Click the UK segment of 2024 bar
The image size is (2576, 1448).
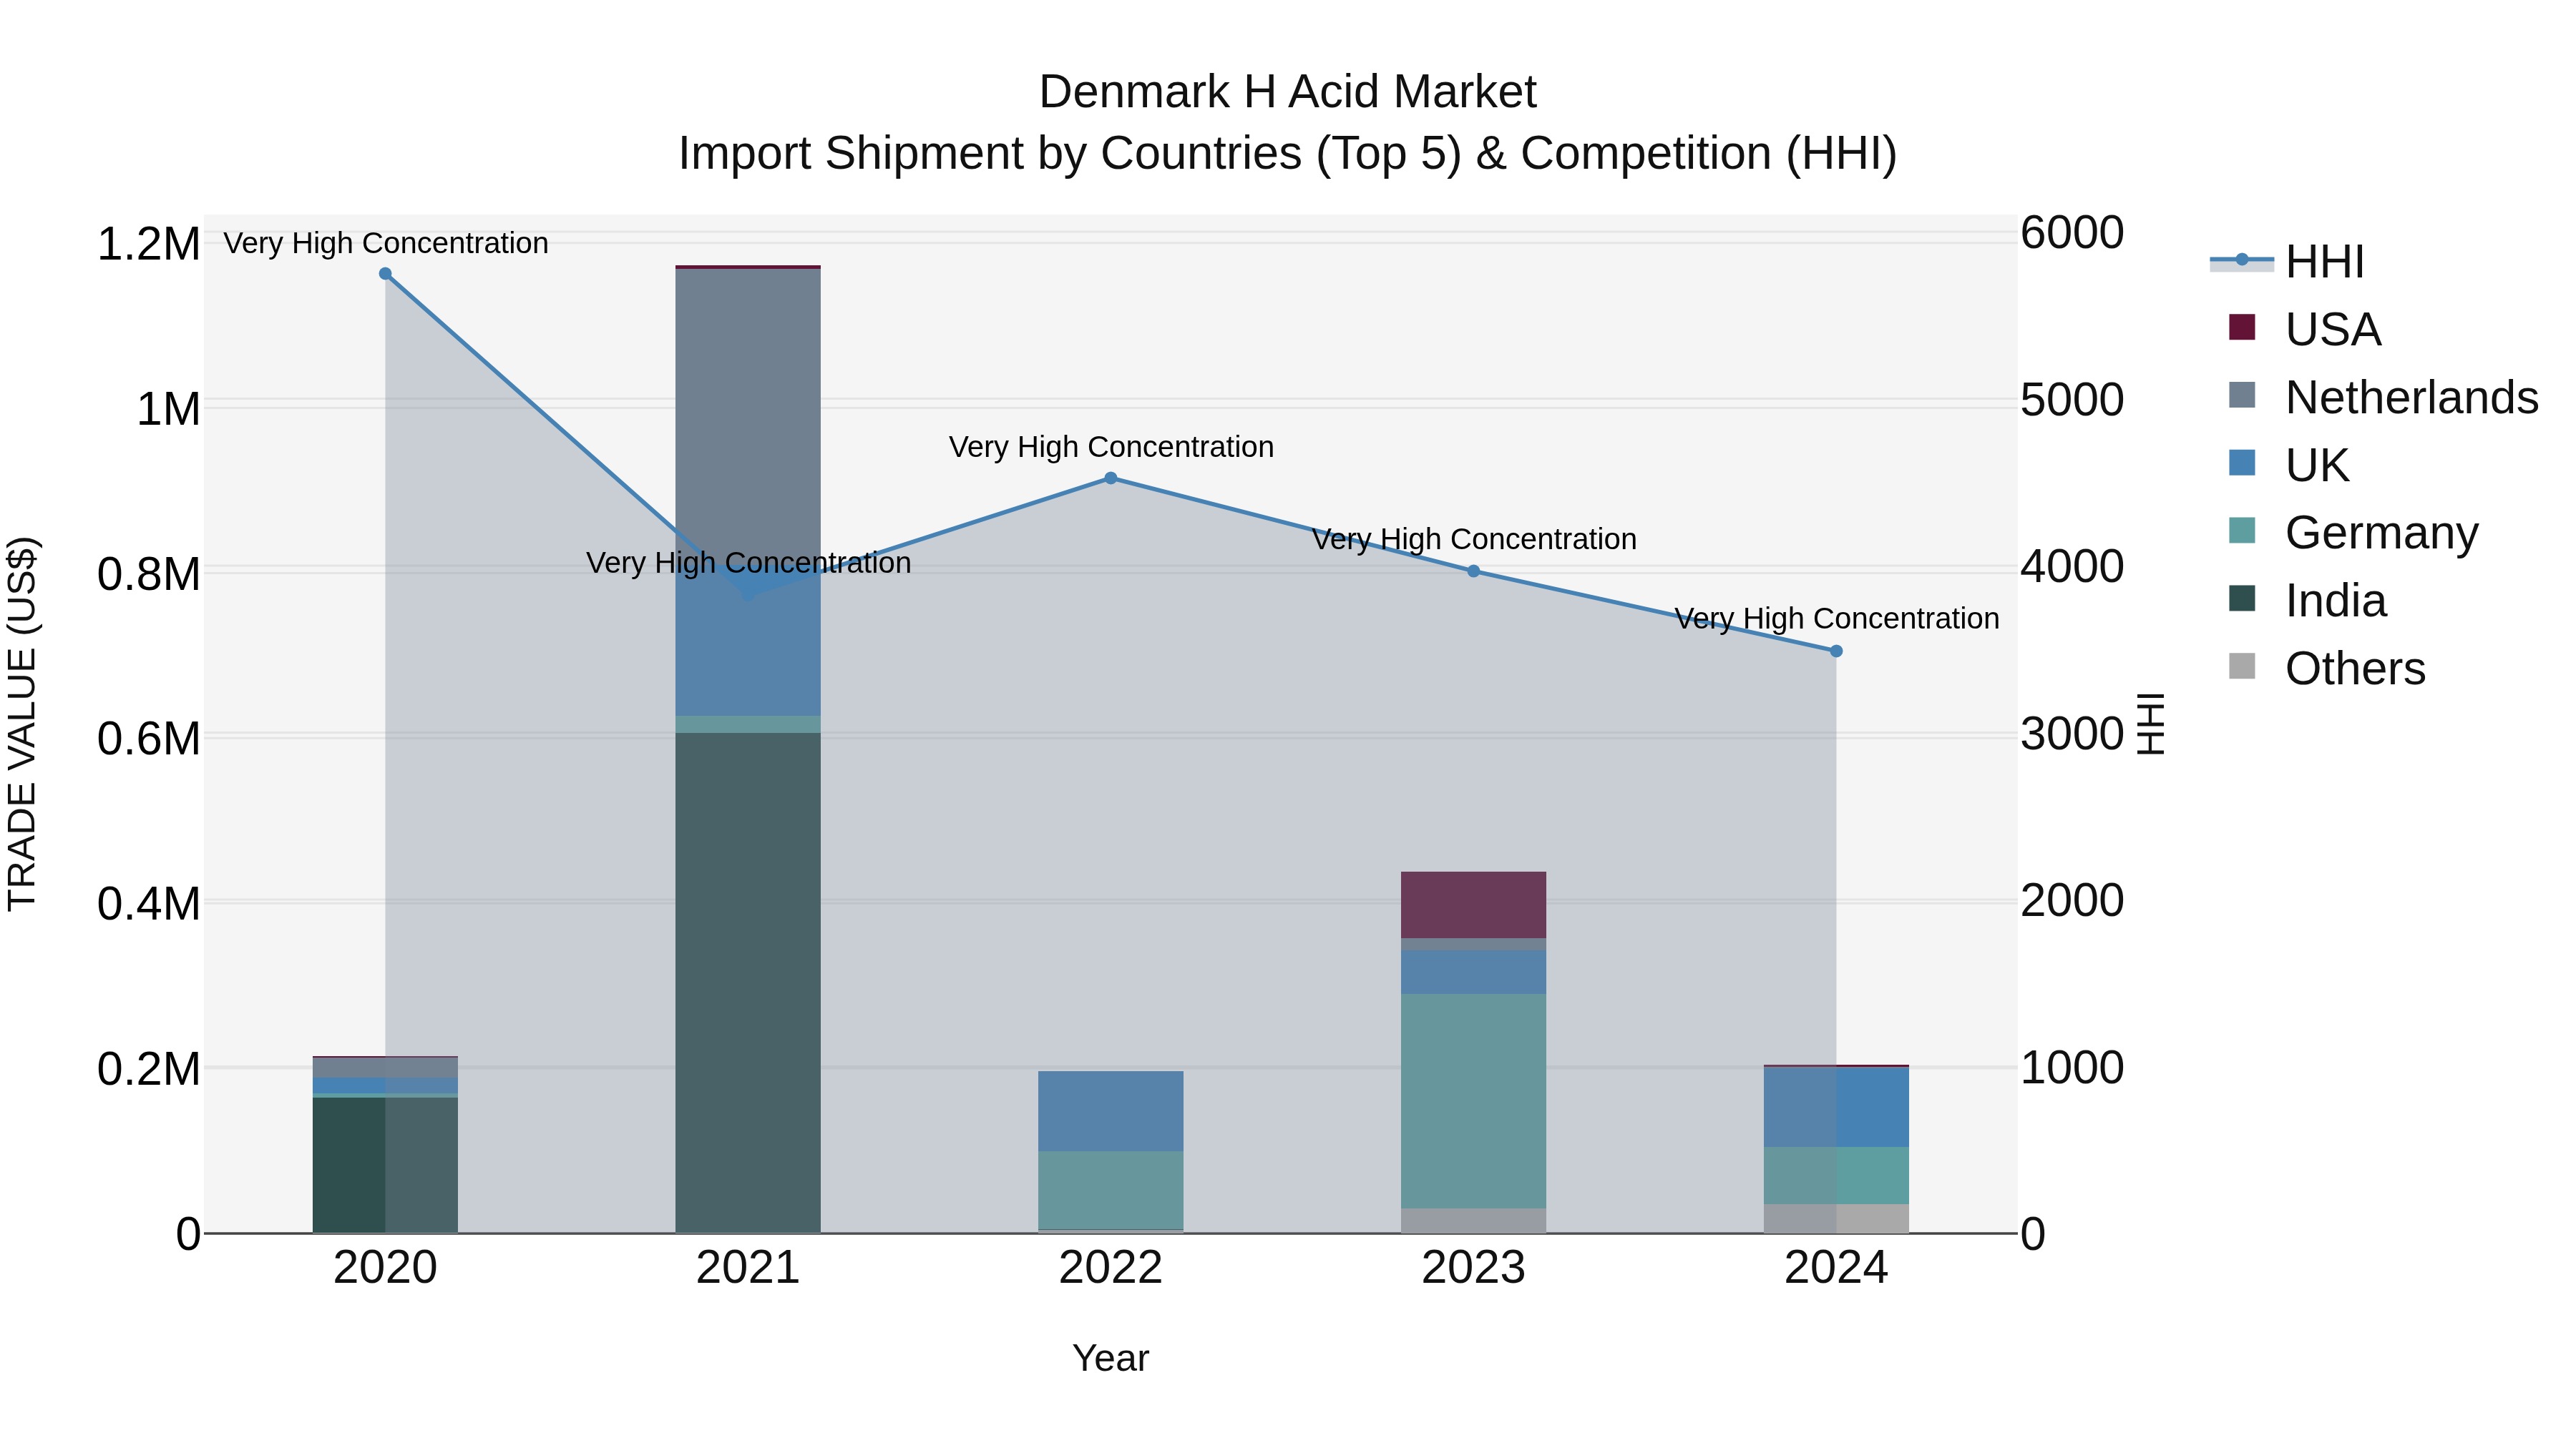coord(1836,1107)
